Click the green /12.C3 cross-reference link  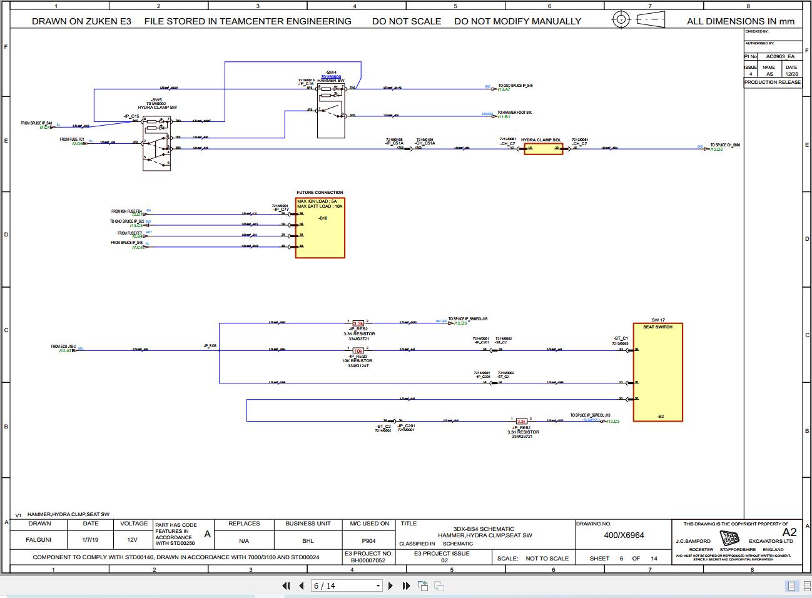point(613,422)
